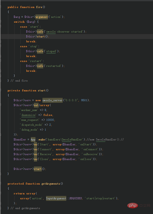Viewport: 153px width, 214px height.
Task: Click the 'stoped' typo-underlined string
Action: pos(51,51)
